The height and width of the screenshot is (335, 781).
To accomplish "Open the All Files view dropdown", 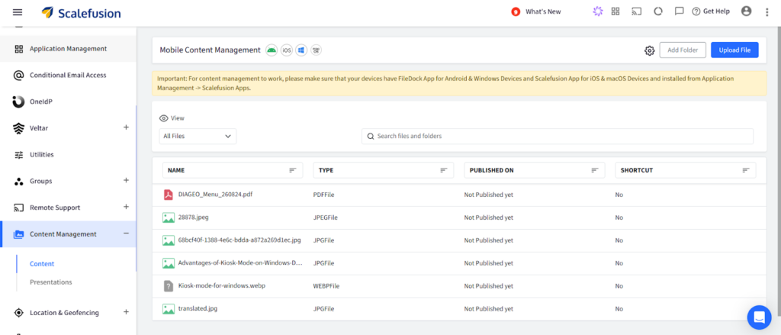I will tap(198, 136).
